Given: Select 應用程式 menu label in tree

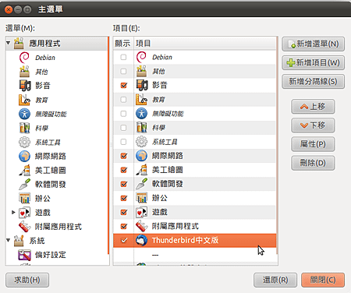Looking at the screenshot, I should coord(44,44).
